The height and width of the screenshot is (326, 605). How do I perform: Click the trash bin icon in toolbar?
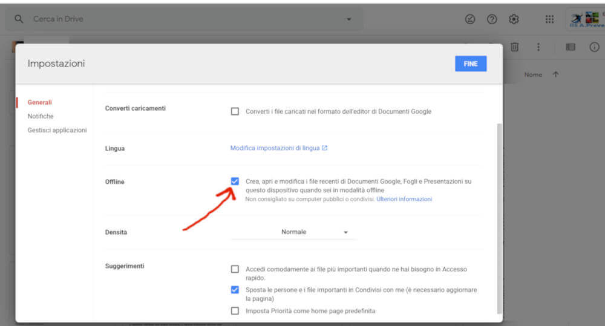515,47
